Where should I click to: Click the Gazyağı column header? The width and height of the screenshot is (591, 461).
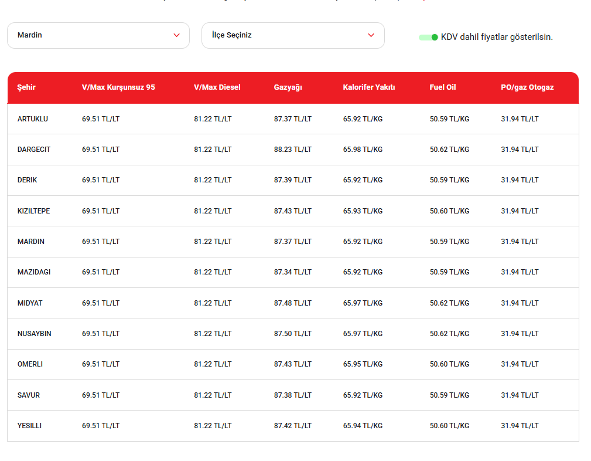288,87
